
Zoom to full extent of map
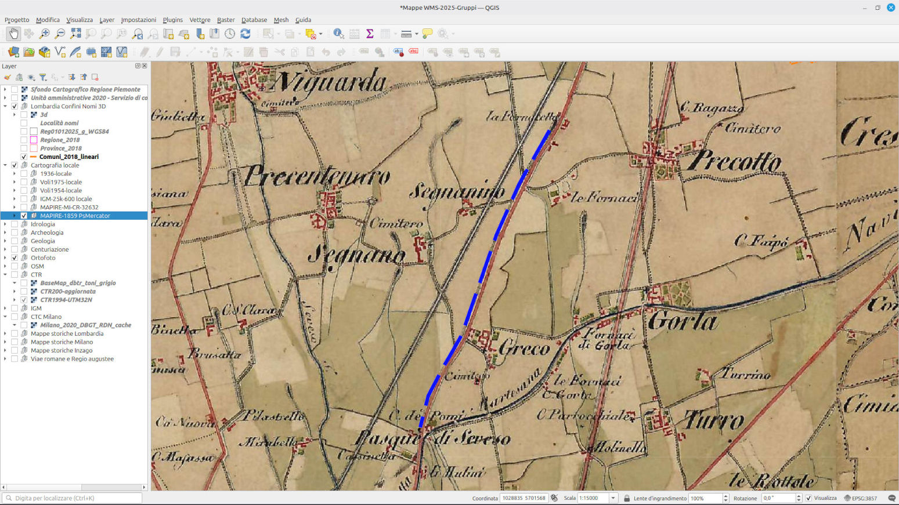(x=75, y=34)
